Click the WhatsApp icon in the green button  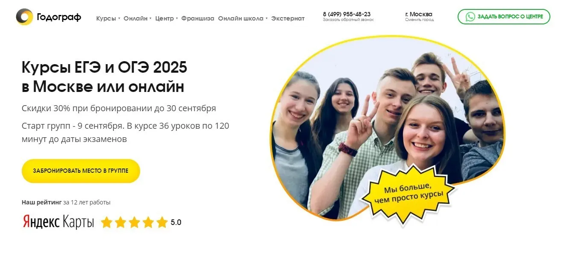pyautogui.click(x=470, y=17)
